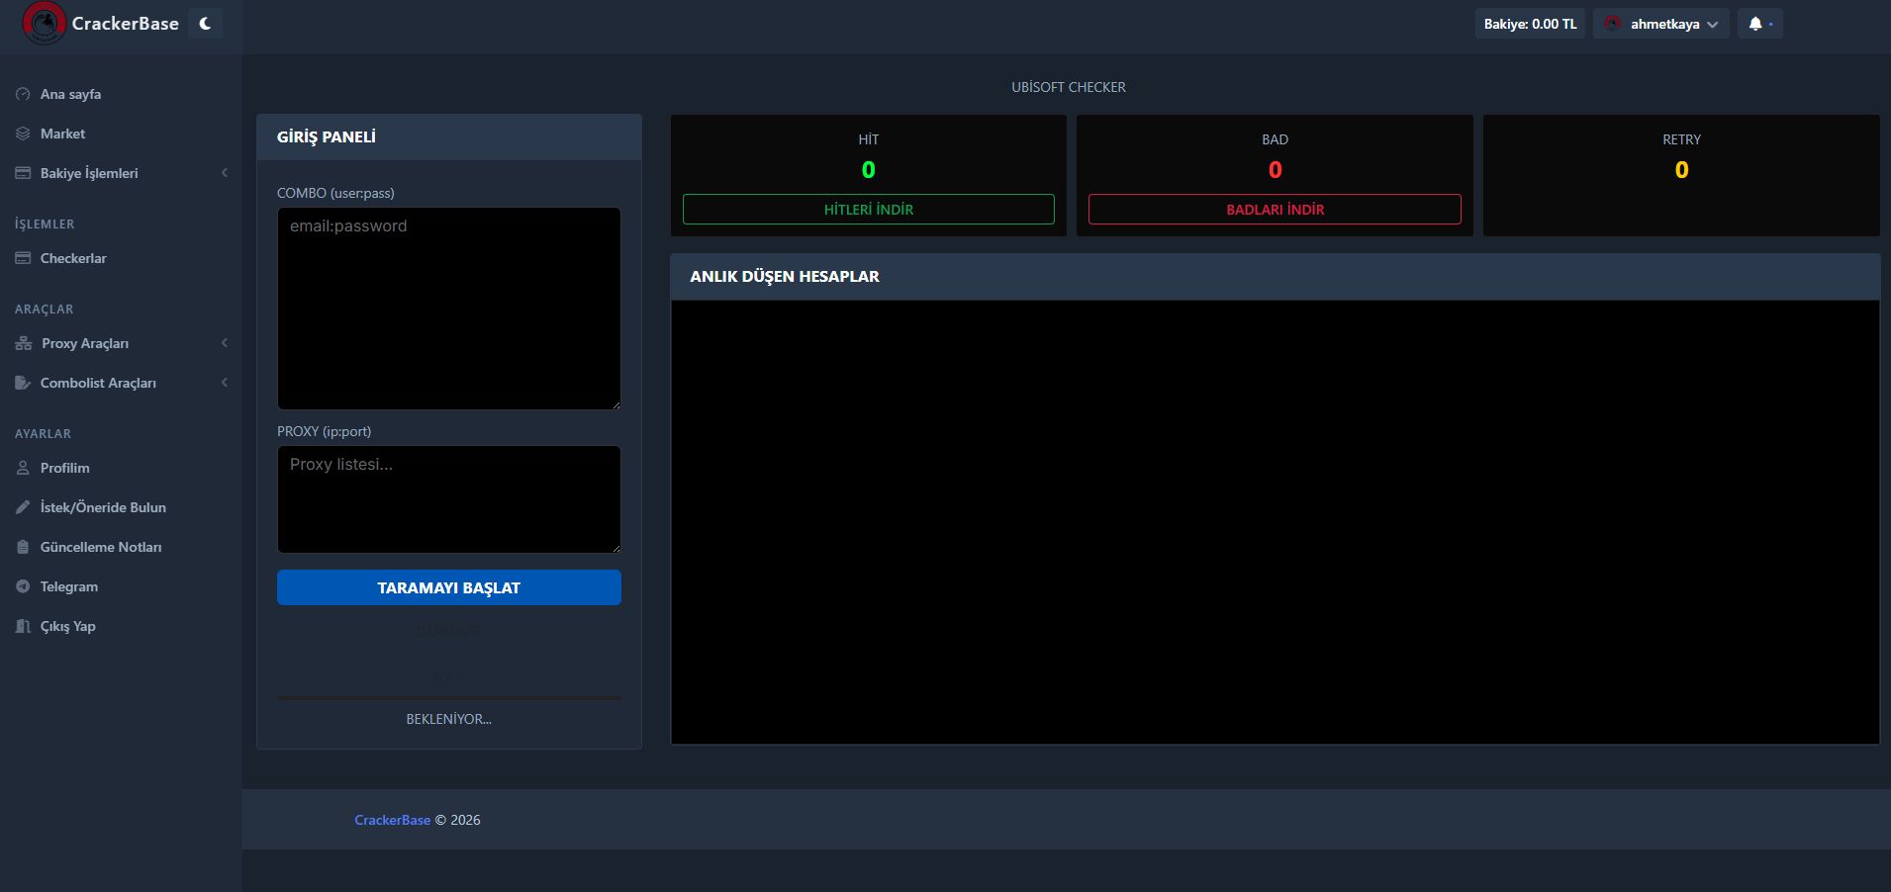Expand Combolist Araçları chevron arrow
This screenshot has height=892, width=1891.
pos(225,383)
